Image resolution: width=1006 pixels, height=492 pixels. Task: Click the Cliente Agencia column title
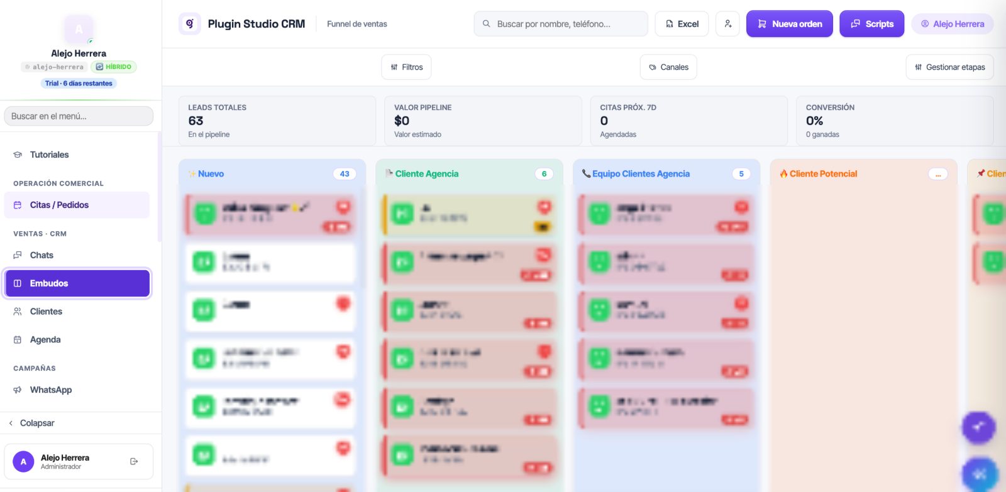(427, 174)
